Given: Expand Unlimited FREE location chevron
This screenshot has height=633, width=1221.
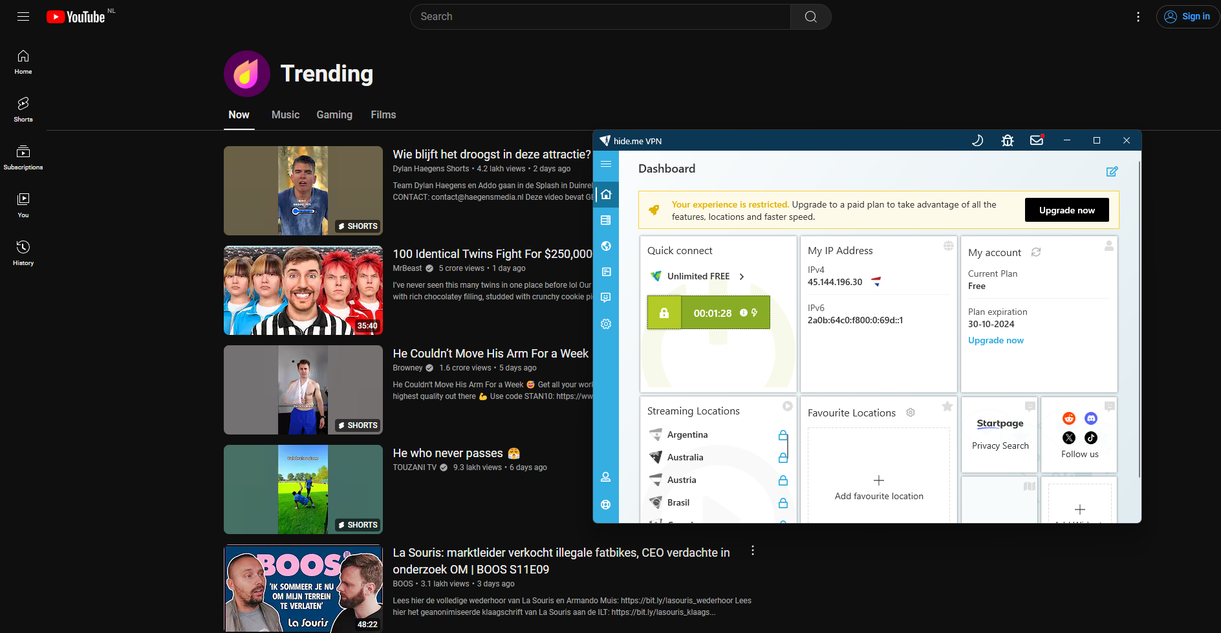Looking at the screenshot, I should [742, 277].
